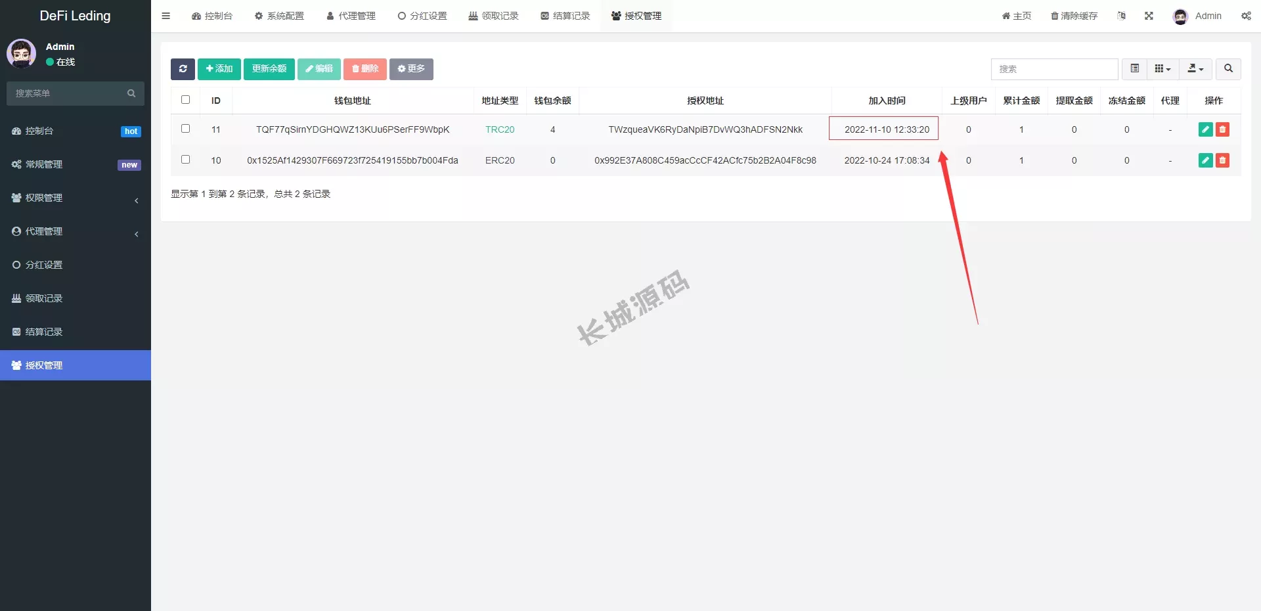1261x611 pixels.
Task: Delete row ID 10 with red trash
Action: [x=1222, y=160]
